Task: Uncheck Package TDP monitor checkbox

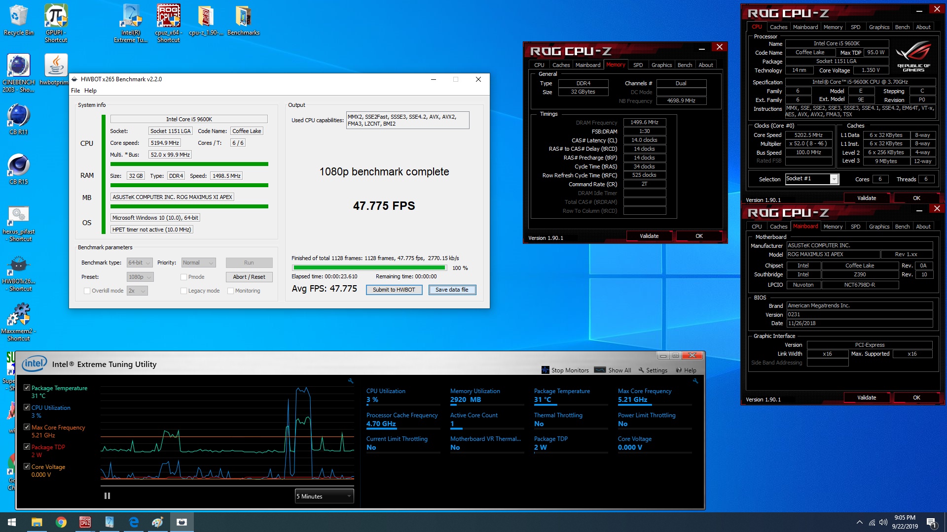Action: click(27, 447)
